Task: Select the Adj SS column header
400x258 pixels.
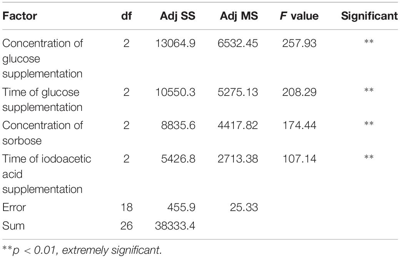Action: [178, 16]
